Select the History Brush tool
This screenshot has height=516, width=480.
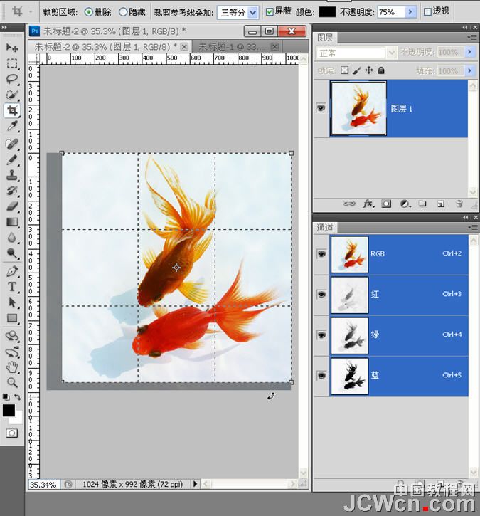[x=12, y=191]
